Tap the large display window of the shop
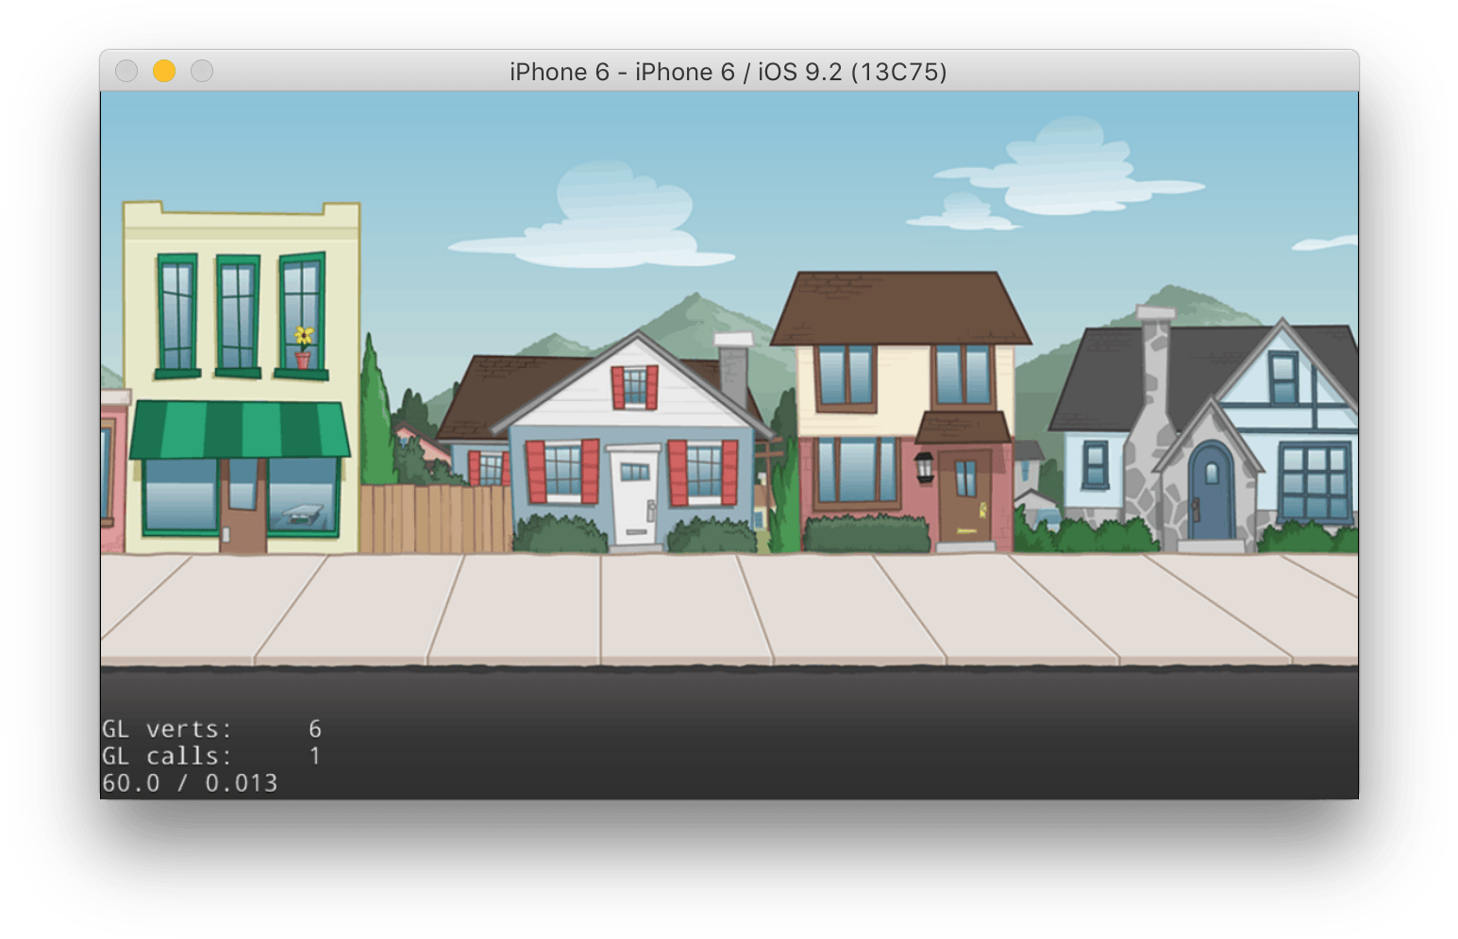Viewport: 1458px width, 939px height. coord(179,495)
